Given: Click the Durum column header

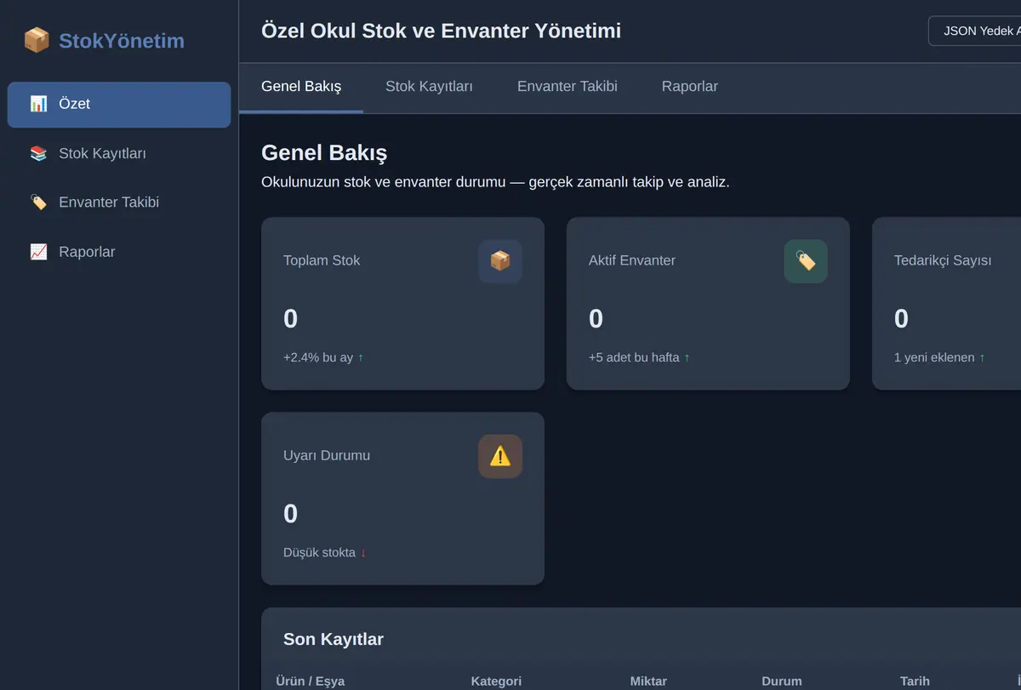Looking at the screenshot, I should coord(782,681).
